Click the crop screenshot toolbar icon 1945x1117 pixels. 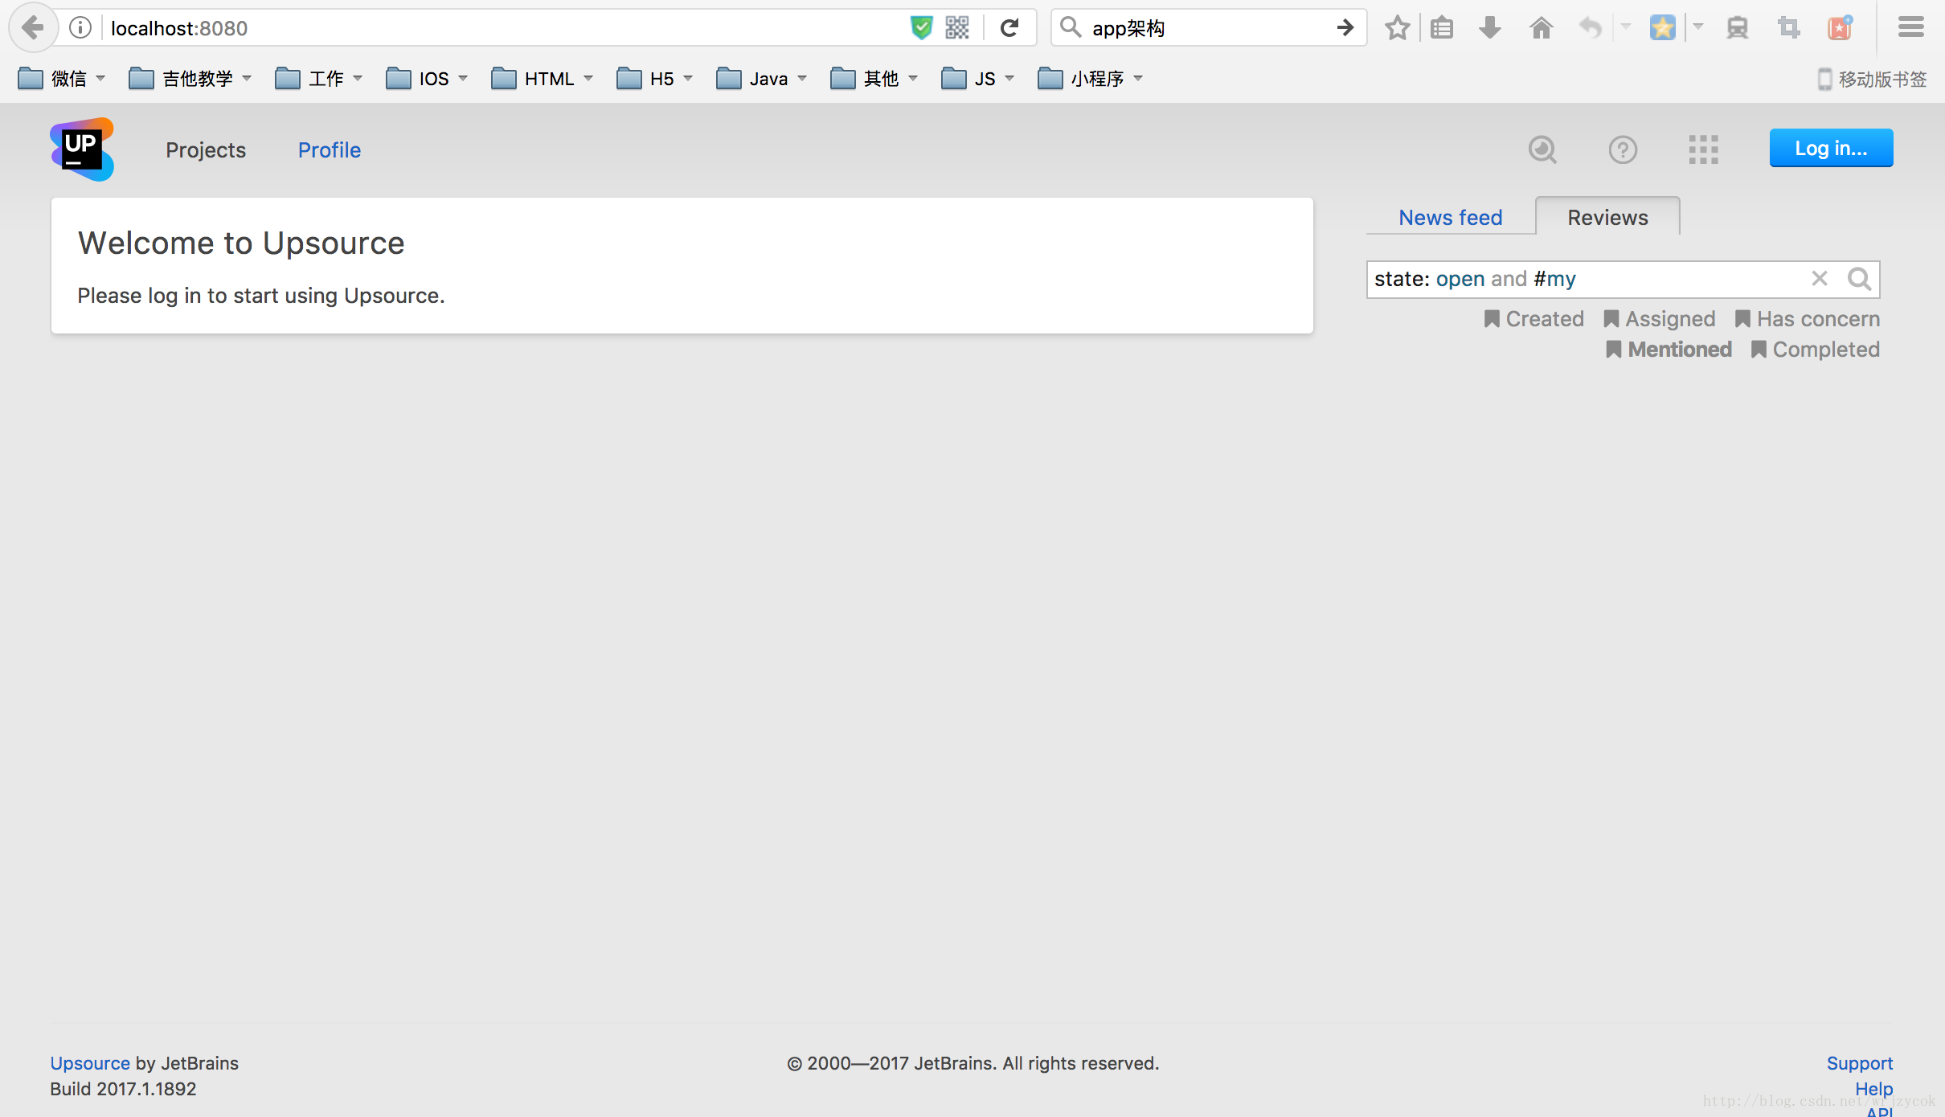(x=1788, y=28)
